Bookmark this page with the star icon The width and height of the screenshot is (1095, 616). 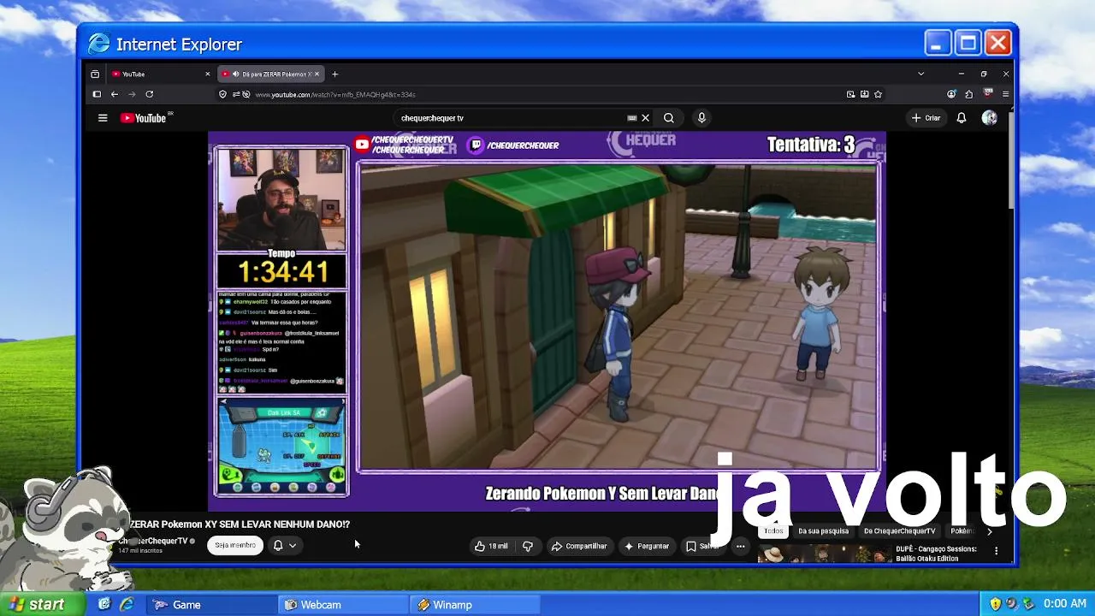coord(878,94)
